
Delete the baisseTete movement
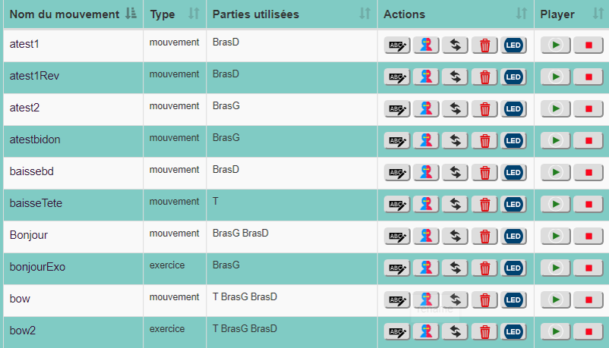(484, 205)
